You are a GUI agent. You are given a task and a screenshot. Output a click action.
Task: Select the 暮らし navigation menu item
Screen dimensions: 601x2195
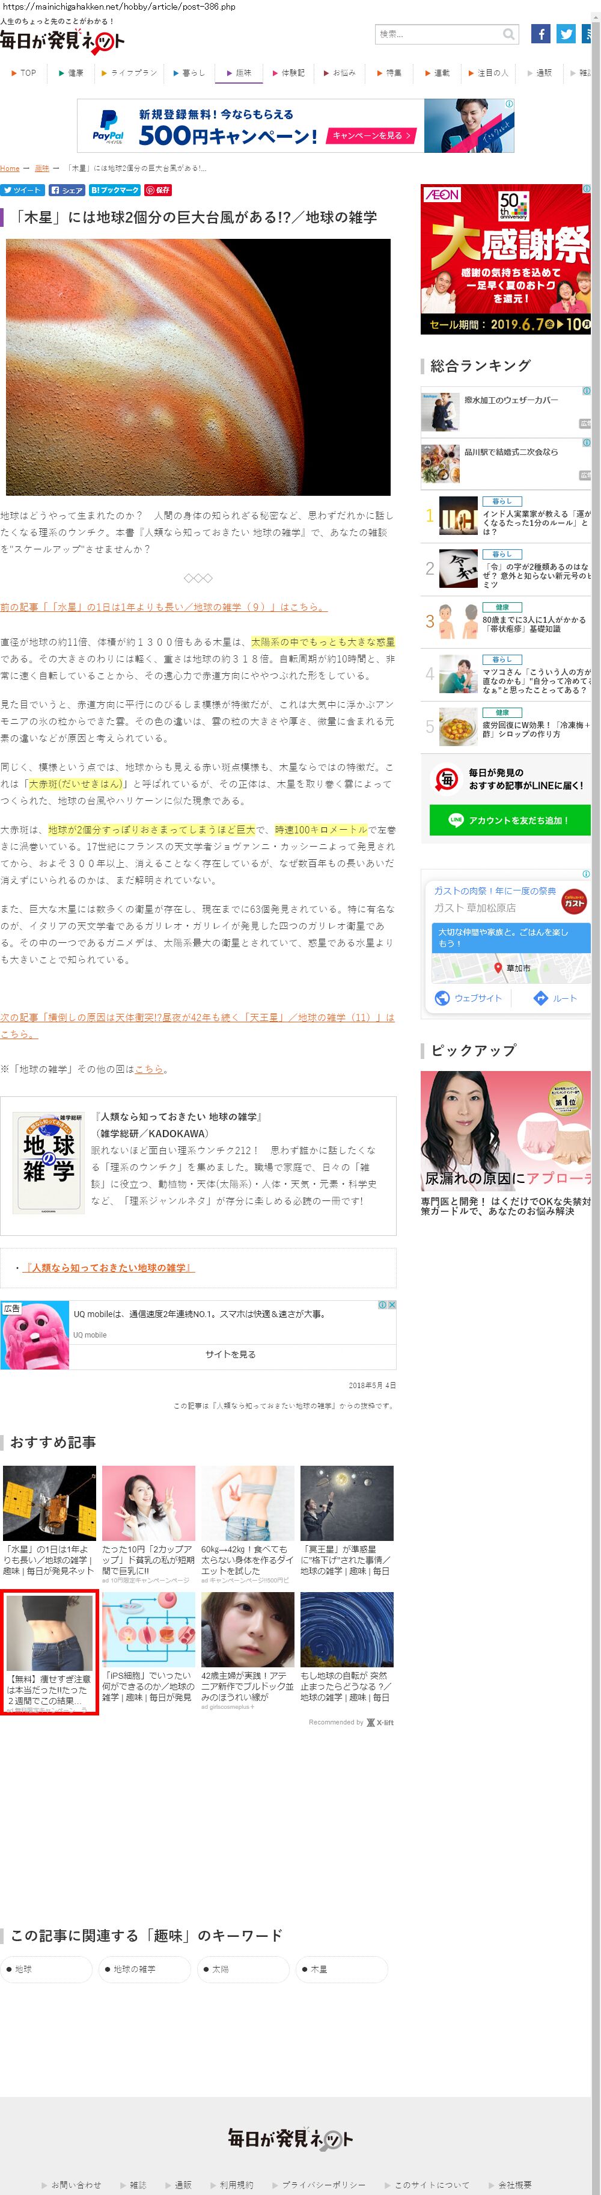pyautogui.click(x=189, y=73)
